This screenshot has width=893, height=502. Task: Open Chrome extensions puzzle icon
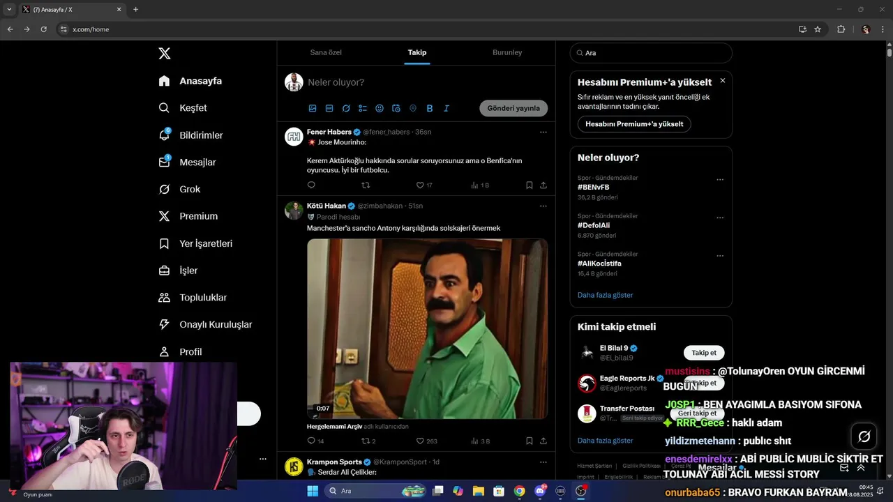coord(841,29)
